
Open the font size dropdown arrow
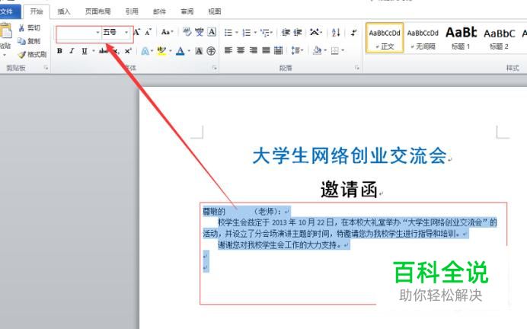click(126, 33)
